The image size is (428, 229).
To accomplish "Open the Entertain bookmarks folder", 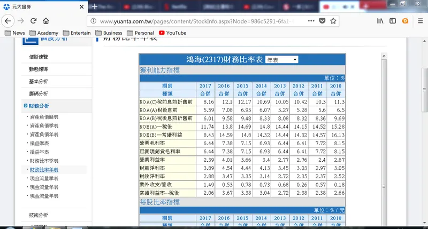I will pos(77,33).
